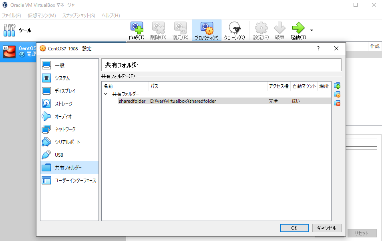
Task: Click the 作成 column header in the snapshot pane
Action: (375, 46)
